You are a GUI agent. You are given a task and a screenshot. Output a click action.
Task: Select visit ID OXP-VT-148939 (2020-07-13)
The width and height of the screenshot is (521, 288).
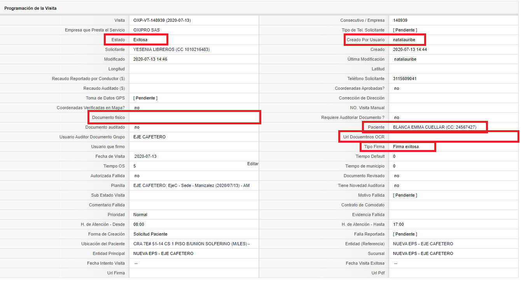162,20
